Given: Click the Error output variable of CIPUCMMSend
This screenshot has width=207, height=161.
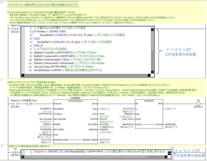Looking at the screenshot, I should [x=102, y=114].
